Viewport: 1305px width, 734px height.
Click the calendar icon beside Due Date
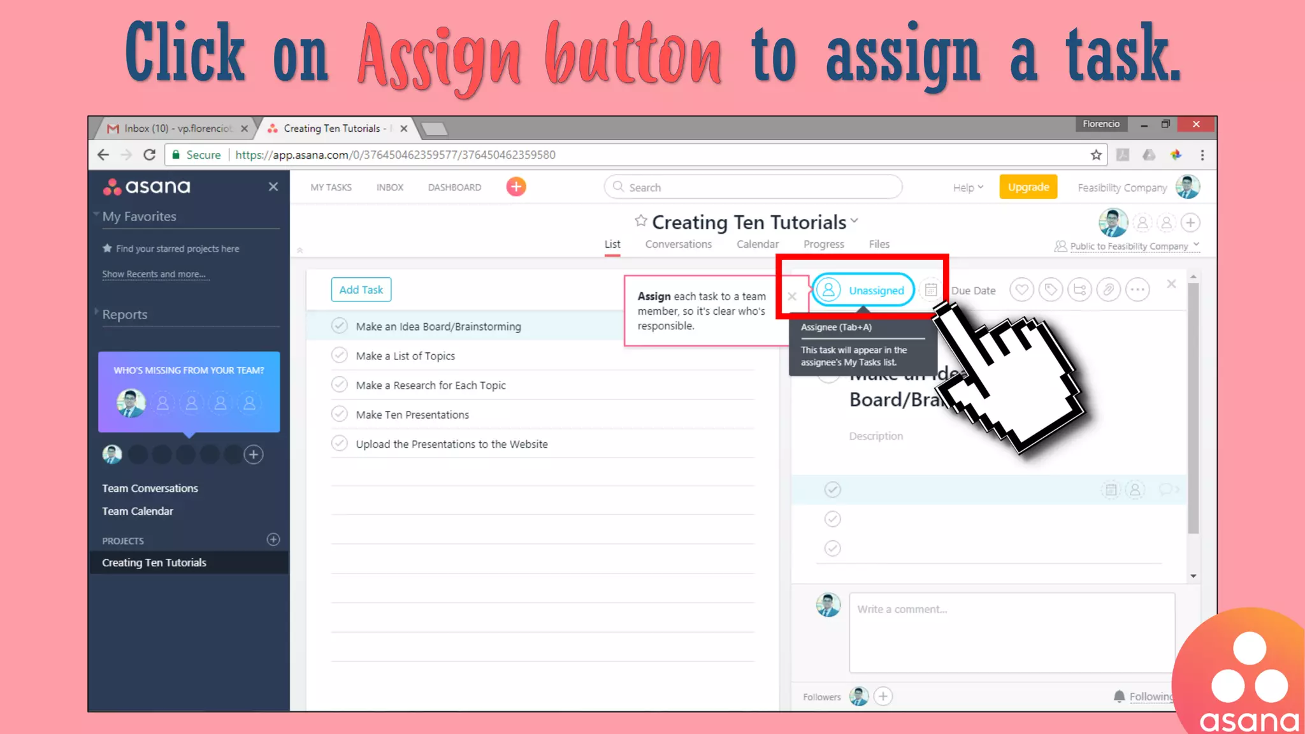pyautogui.click(x=931, y=290)
